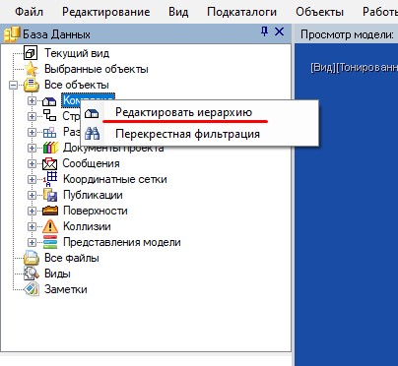Select the Все объекты tree item
This screenshot has height=366, width=398.
[77, 85]
